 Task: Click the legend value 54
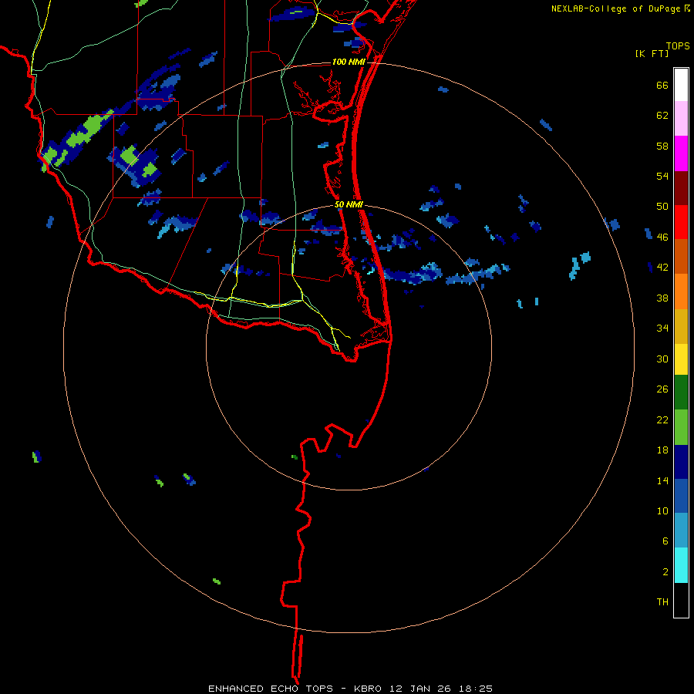[x=662, y=176]
